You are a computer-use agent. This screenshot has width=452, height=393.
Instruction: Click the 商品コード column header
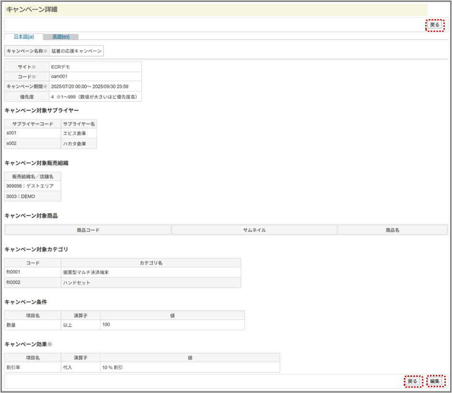[x=88, y=230]
